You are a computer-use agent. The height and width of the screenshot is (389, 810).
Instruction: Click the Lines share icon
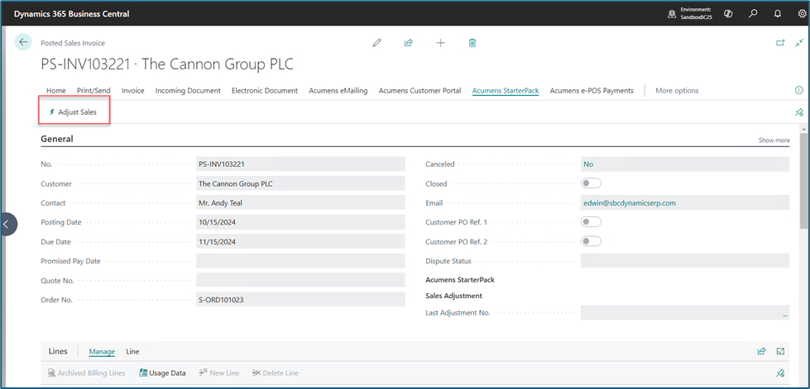click(761, 351)
